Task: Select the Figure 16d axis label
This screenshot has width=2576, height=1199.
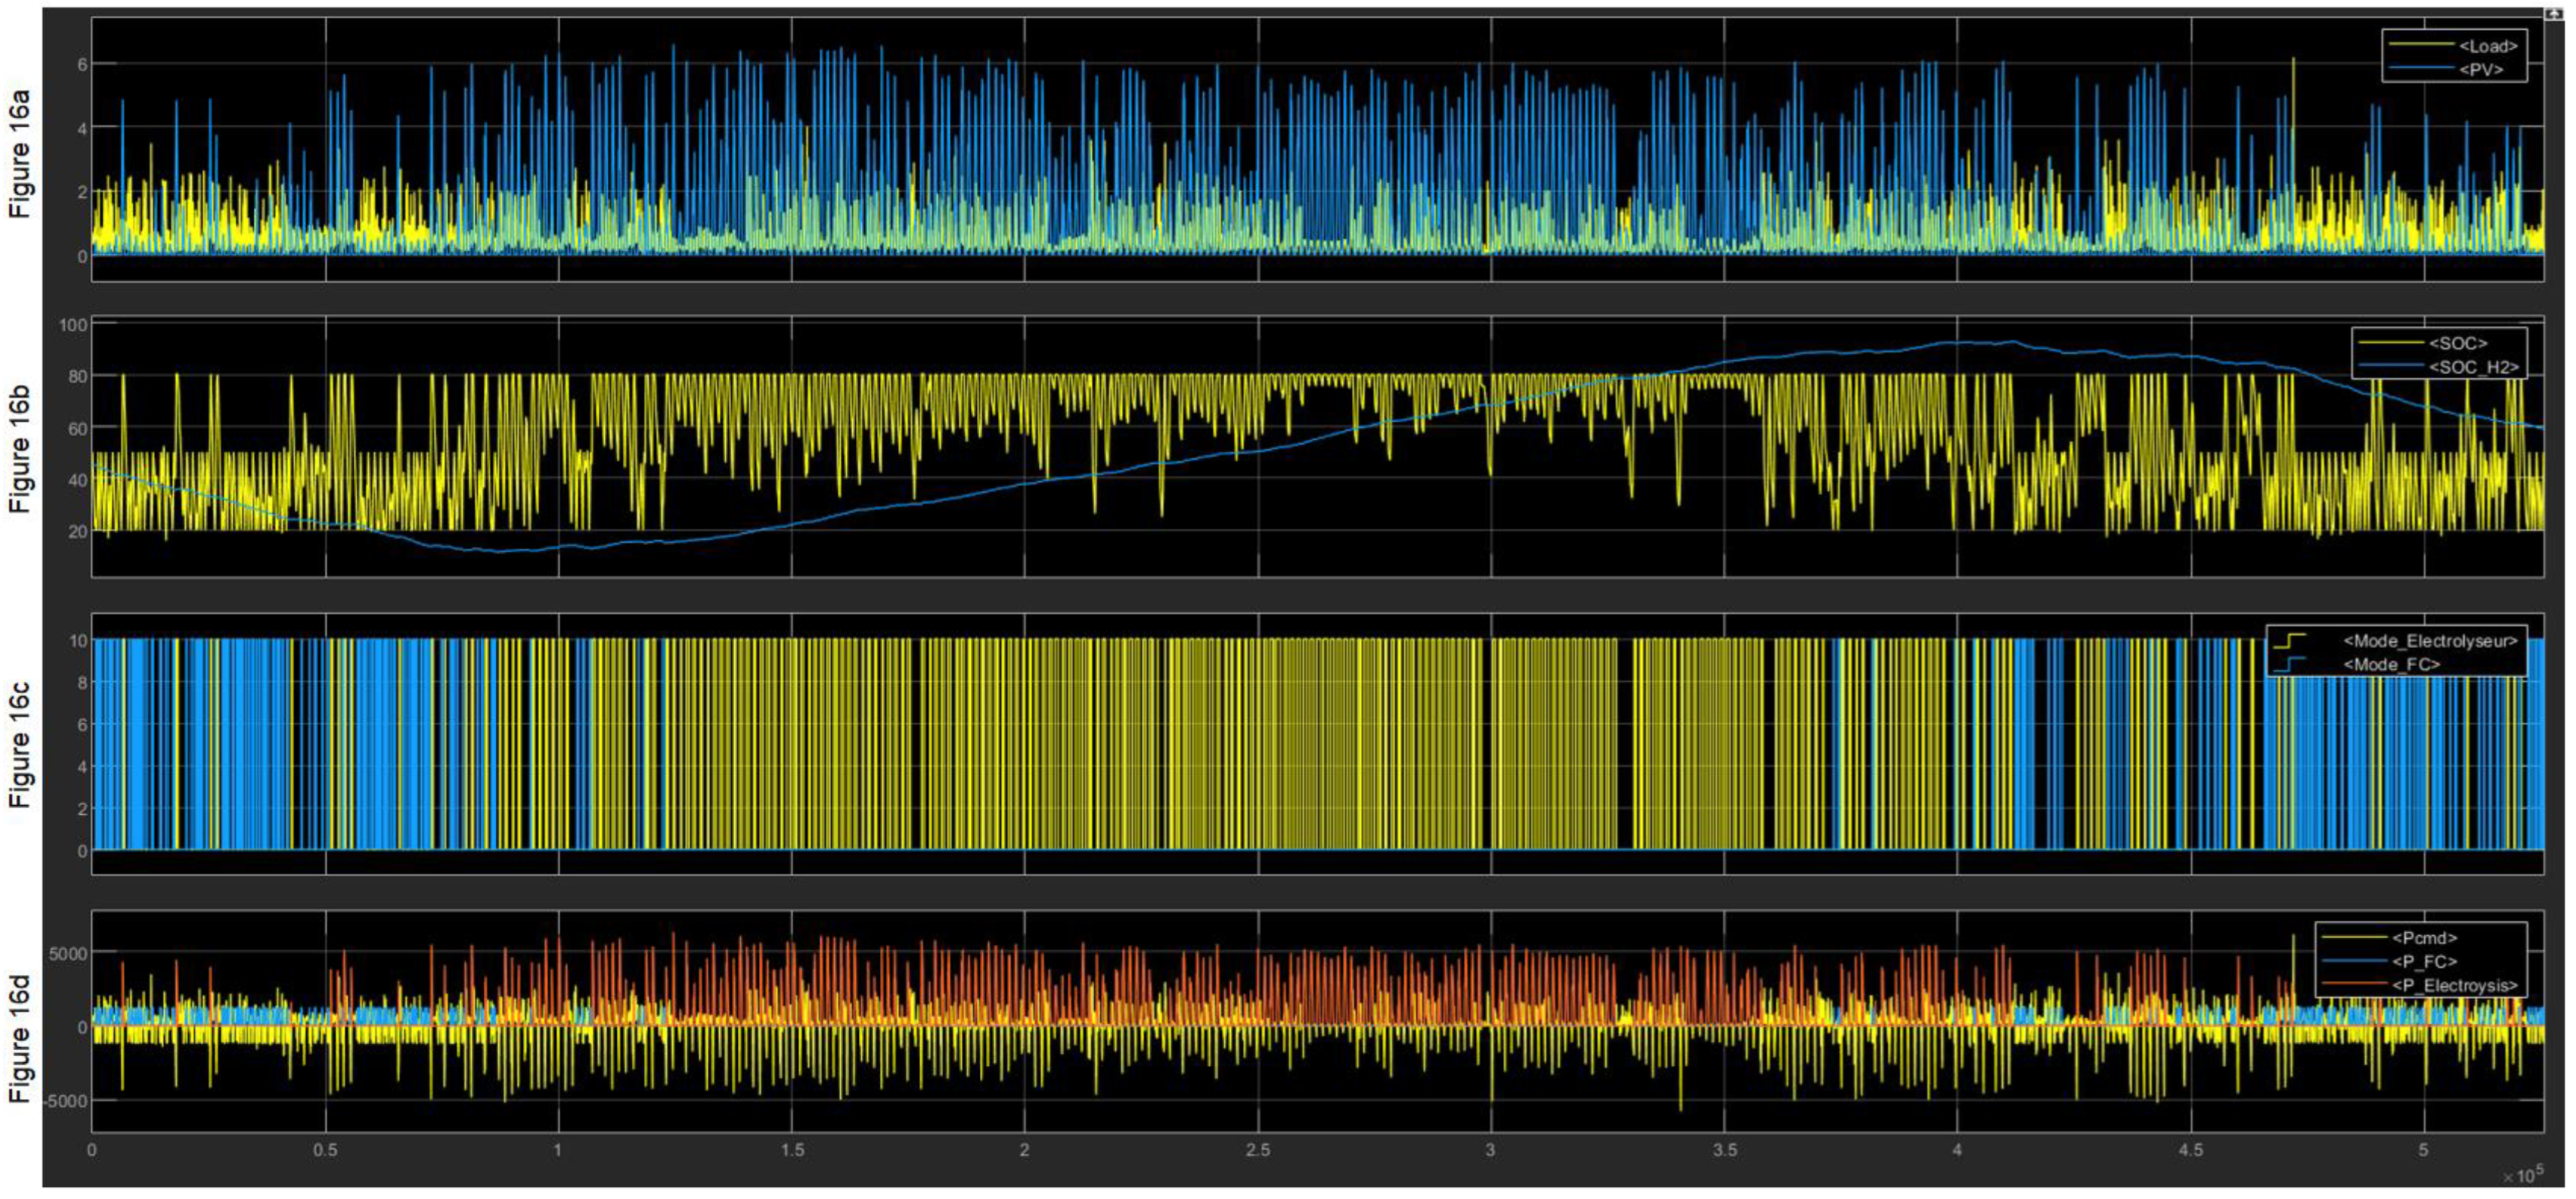Action: [20, 1040]
